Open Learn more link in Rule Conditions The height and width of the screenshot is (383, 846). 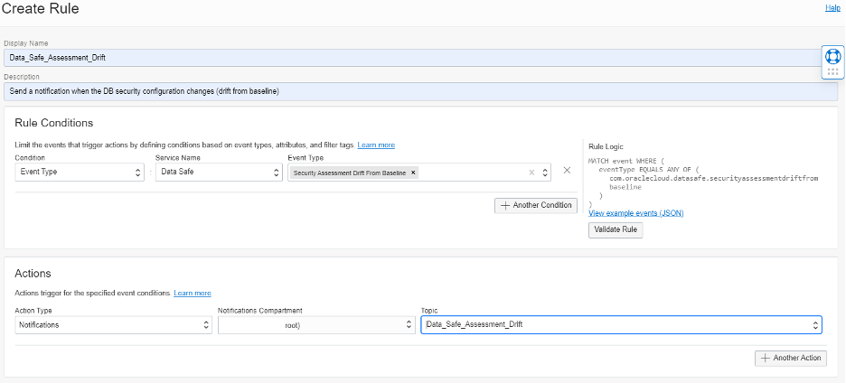coord(375,145)
